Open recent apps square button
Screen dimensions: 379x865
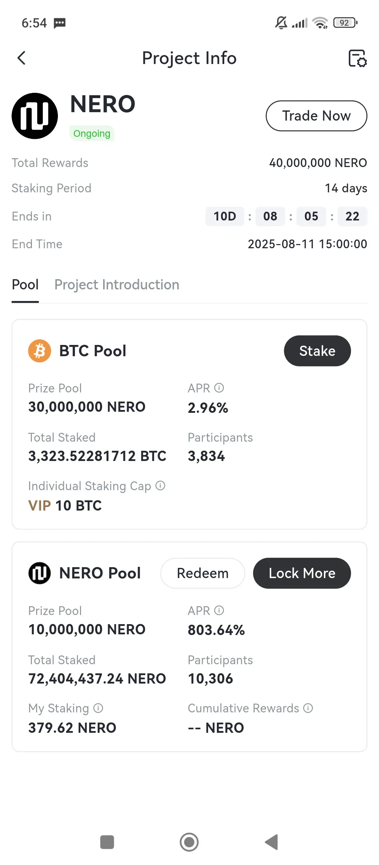pyautogui.click(x=107, y=842)
